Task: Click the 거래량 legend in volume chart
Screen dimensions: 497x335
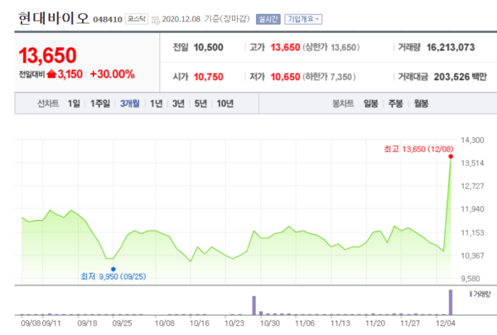Action: point(480,294)
